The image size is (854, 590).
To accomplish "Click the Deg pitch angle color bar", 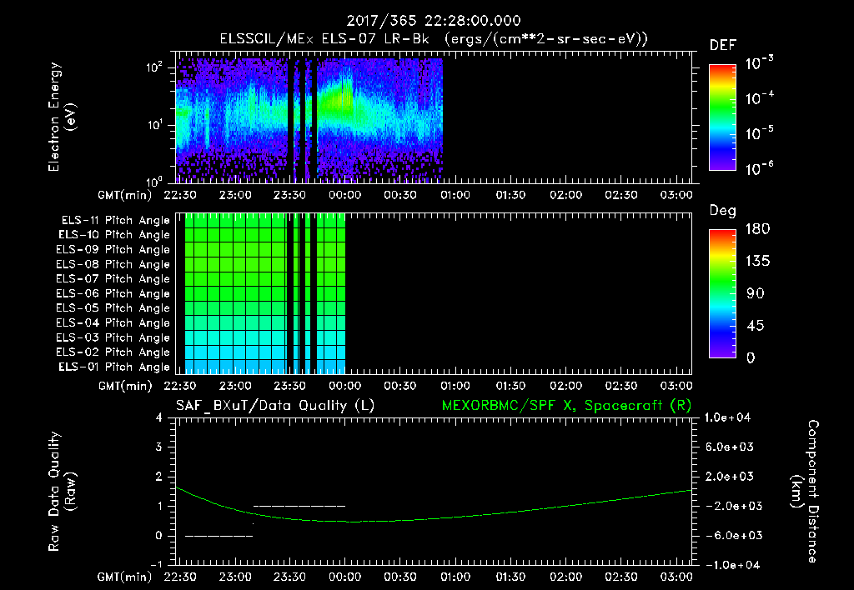I will coord(722,293).
